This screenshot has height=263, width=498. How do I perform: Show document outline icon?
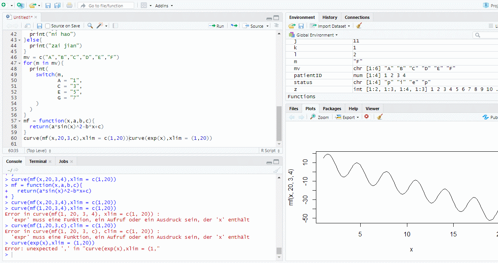click(276, 25)
